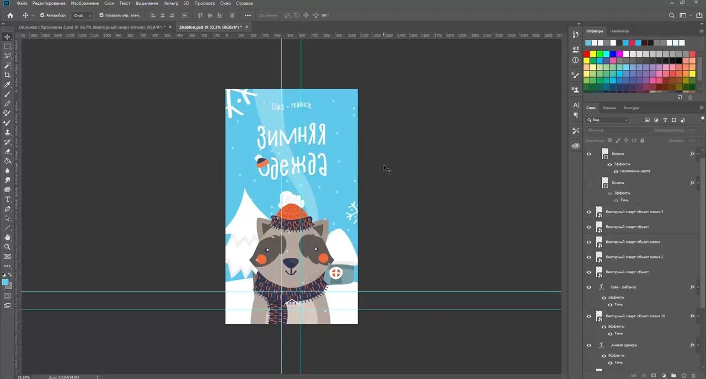Open Creative Cloud Libraries panel icon
706x379 pixels.
[x=576, y=146]
